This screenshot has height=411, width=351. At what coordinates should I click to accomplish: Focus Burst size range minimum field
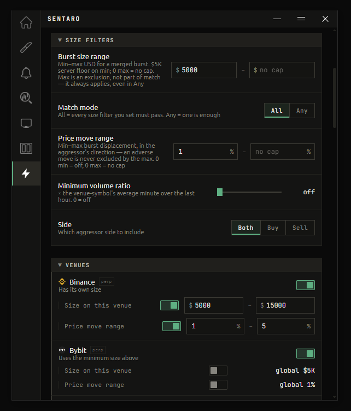[x=204, y=70]
